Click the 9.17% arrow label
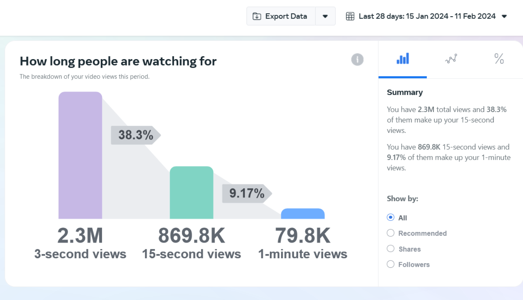 point(247,193)
